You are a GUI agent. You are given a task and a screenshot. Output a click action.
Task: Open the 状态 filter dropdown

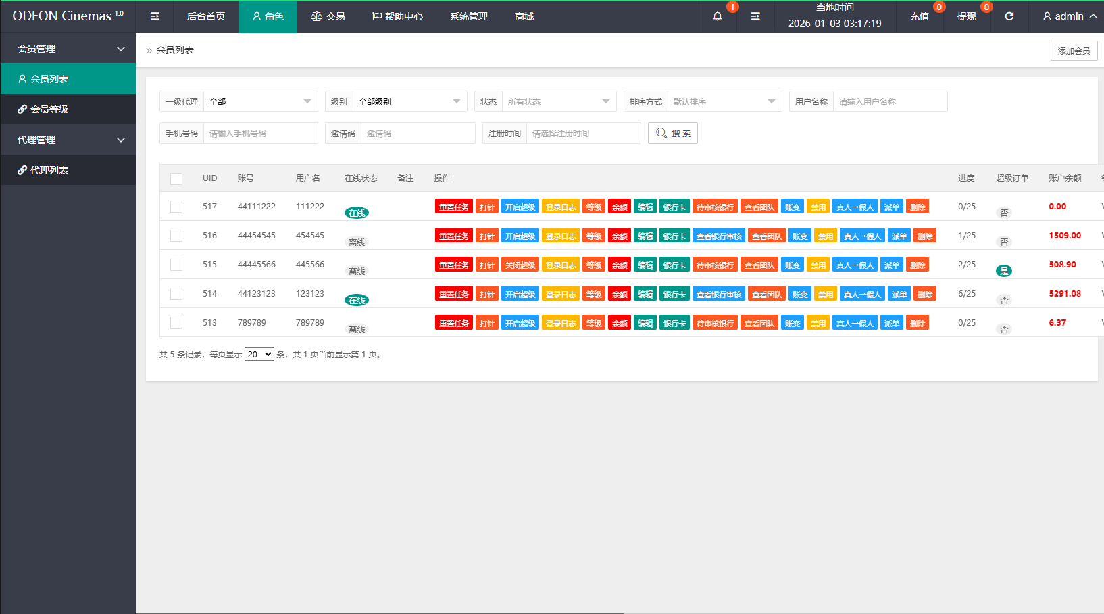click(x=558, y=101)
